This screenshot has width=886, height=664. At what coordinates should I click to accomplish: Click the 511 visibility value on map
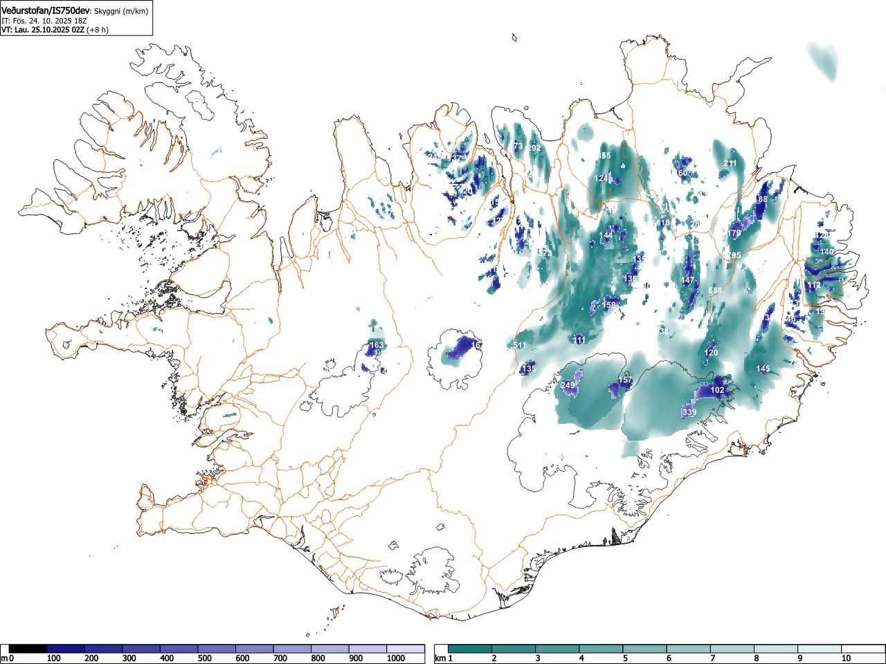pos(519,345)
